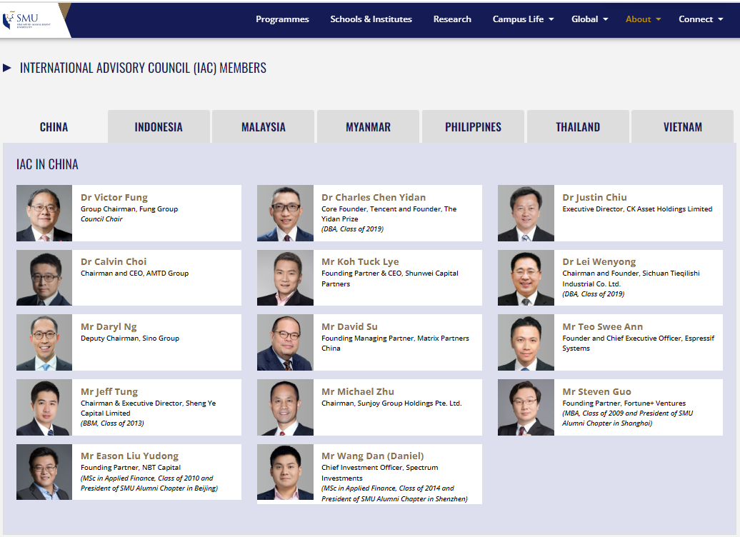The height and width of the screenshot is (537, 740).
Task: Click Dr Charles Chen Yidan's photo
Action: 285,214
